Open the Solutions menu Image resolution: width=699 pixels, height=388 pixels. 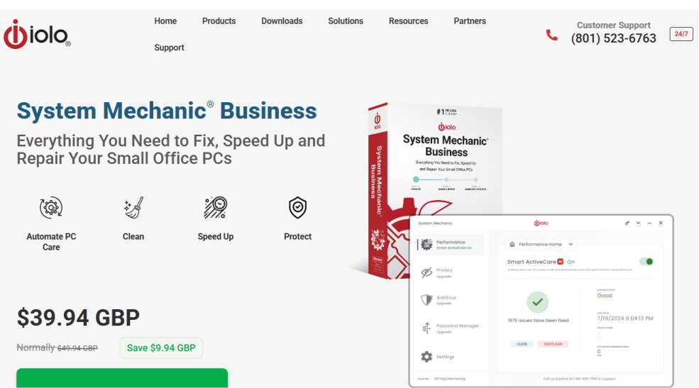(346, 21)
